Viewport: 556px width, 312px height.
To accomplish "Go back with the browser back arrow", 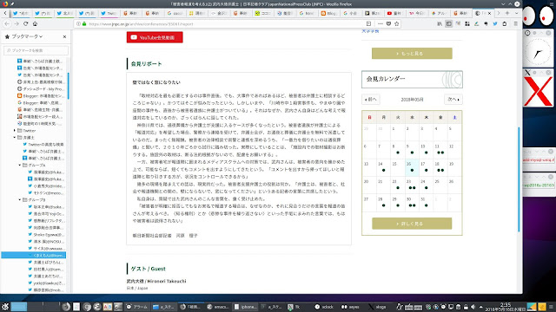I will tap(7, 23).
